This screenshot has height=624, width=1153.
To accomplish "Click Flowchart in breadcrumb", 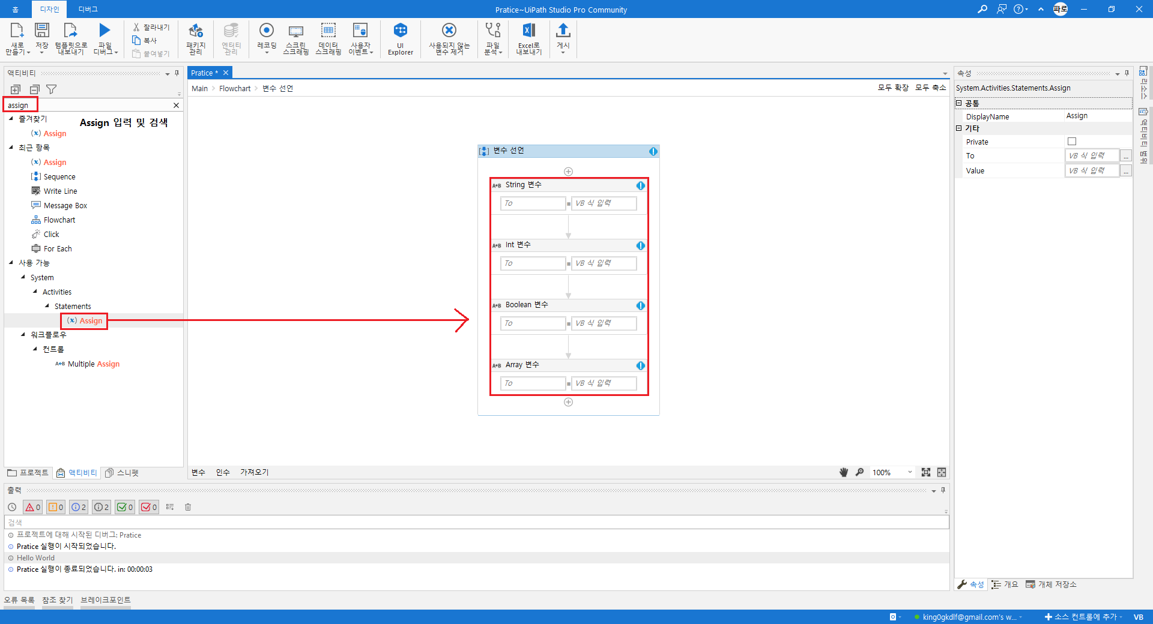I will tap(235, 89).
